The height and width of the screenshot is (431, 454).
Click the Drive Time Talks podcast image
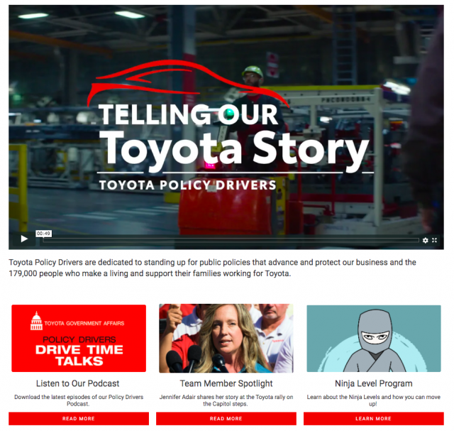[x=79, y=338]
